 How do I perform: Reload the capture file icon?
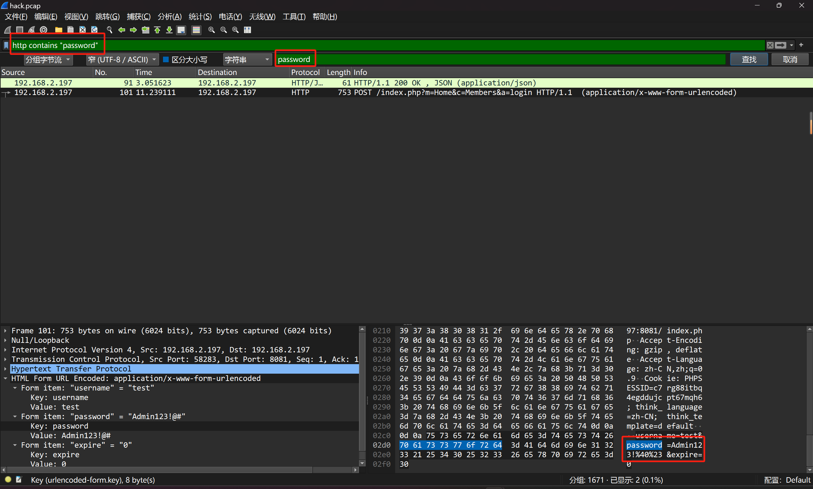(95, 30)
